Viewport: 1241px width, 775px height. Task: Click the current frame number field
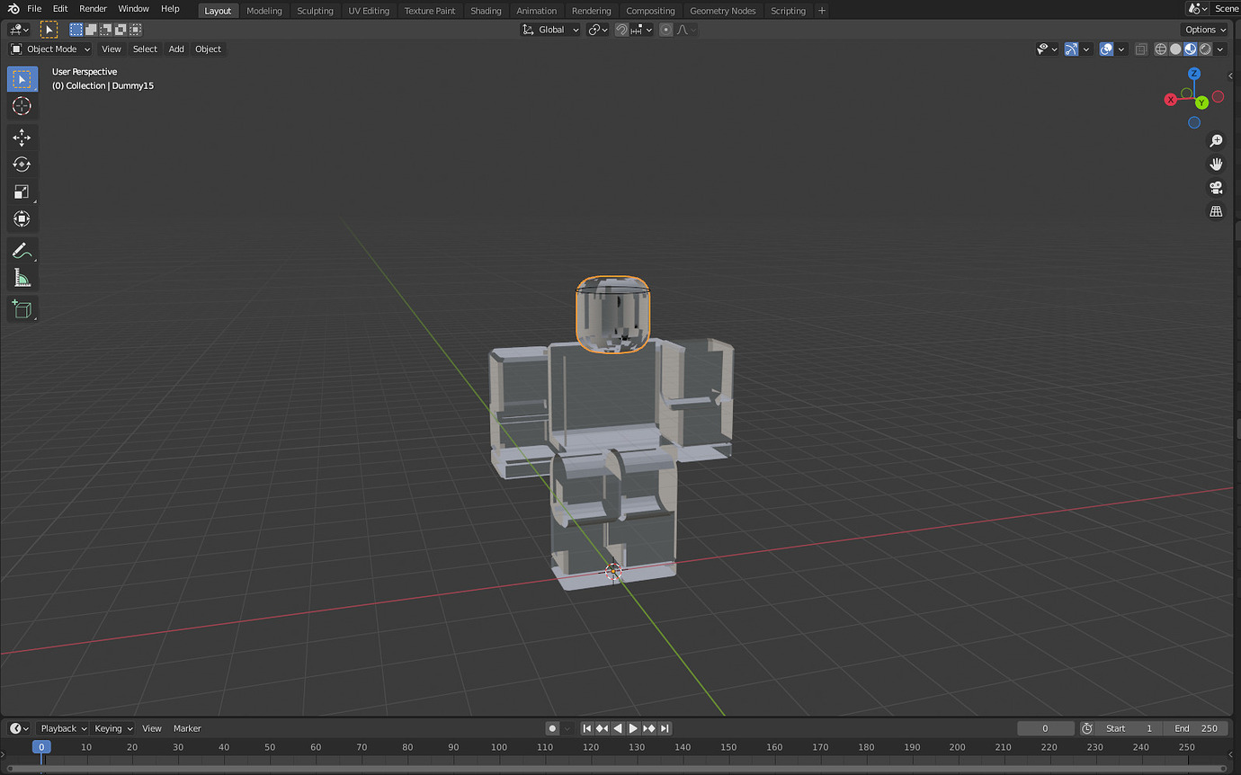(1046, 728)
